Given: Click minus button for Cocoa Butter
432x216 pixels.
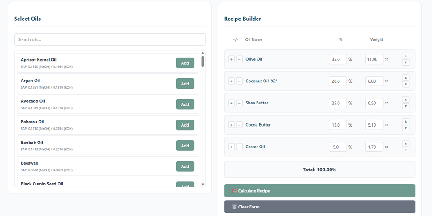Looking at the screenshot, I should [x=239, y=125].
